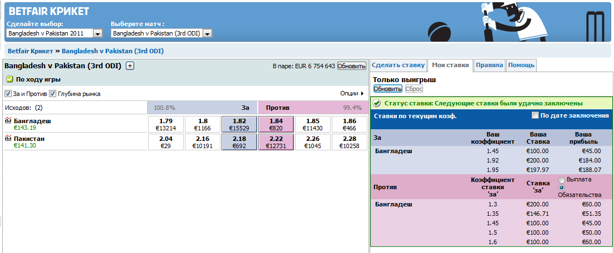Viewport: 614px width, 253px height.
Task: Back Pakistan at 2.18 odds
Action: pyautogui.click(x=239, y=142)
